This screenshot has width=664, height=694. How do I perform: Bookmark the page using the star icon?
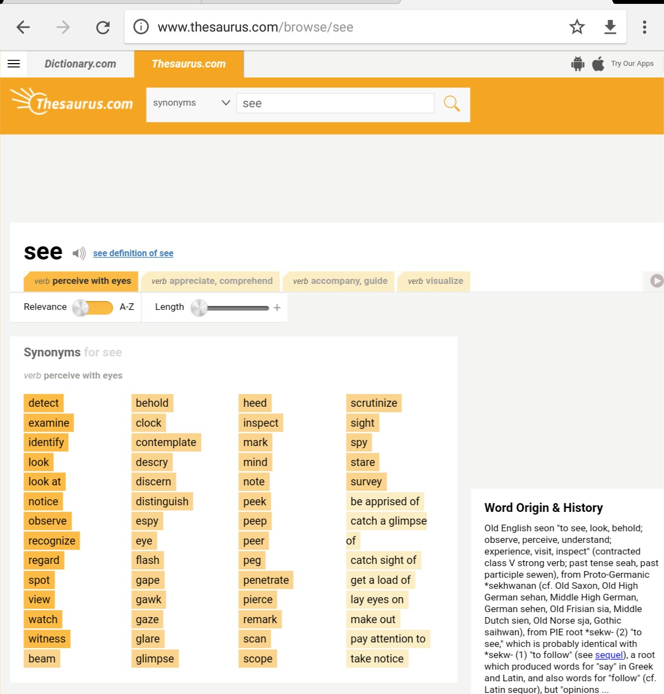577,26
